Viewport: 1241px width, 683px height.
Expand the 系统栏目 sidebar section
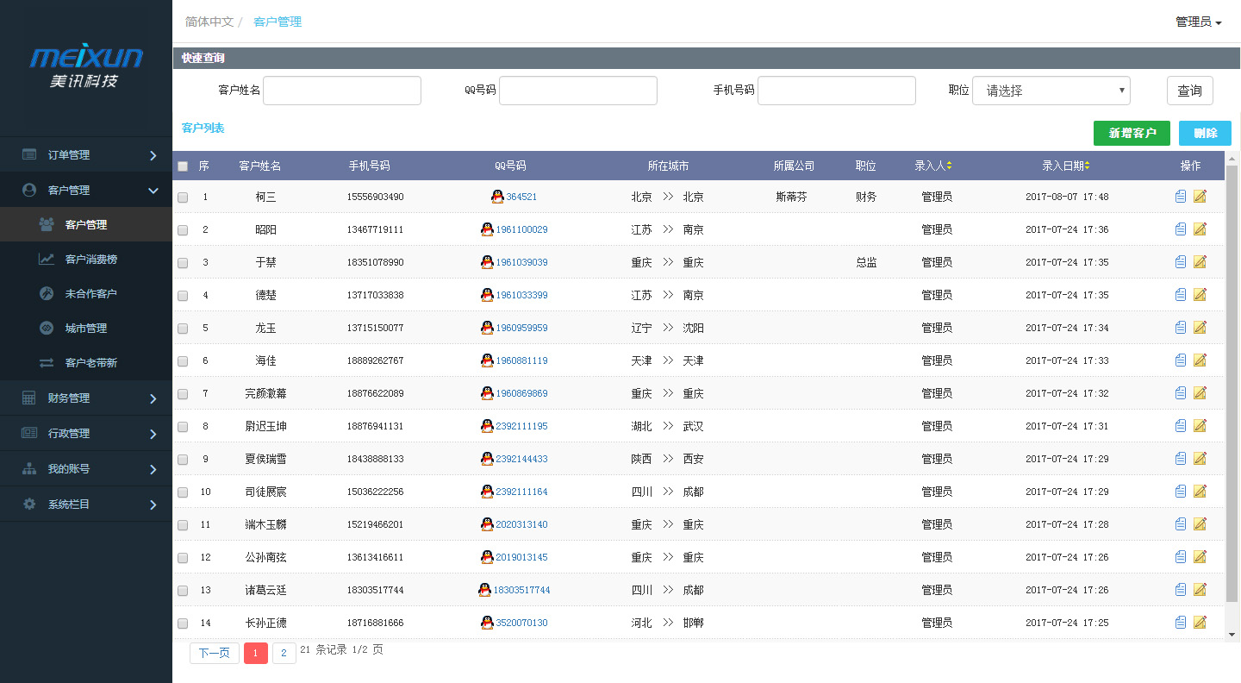(86, 504)
